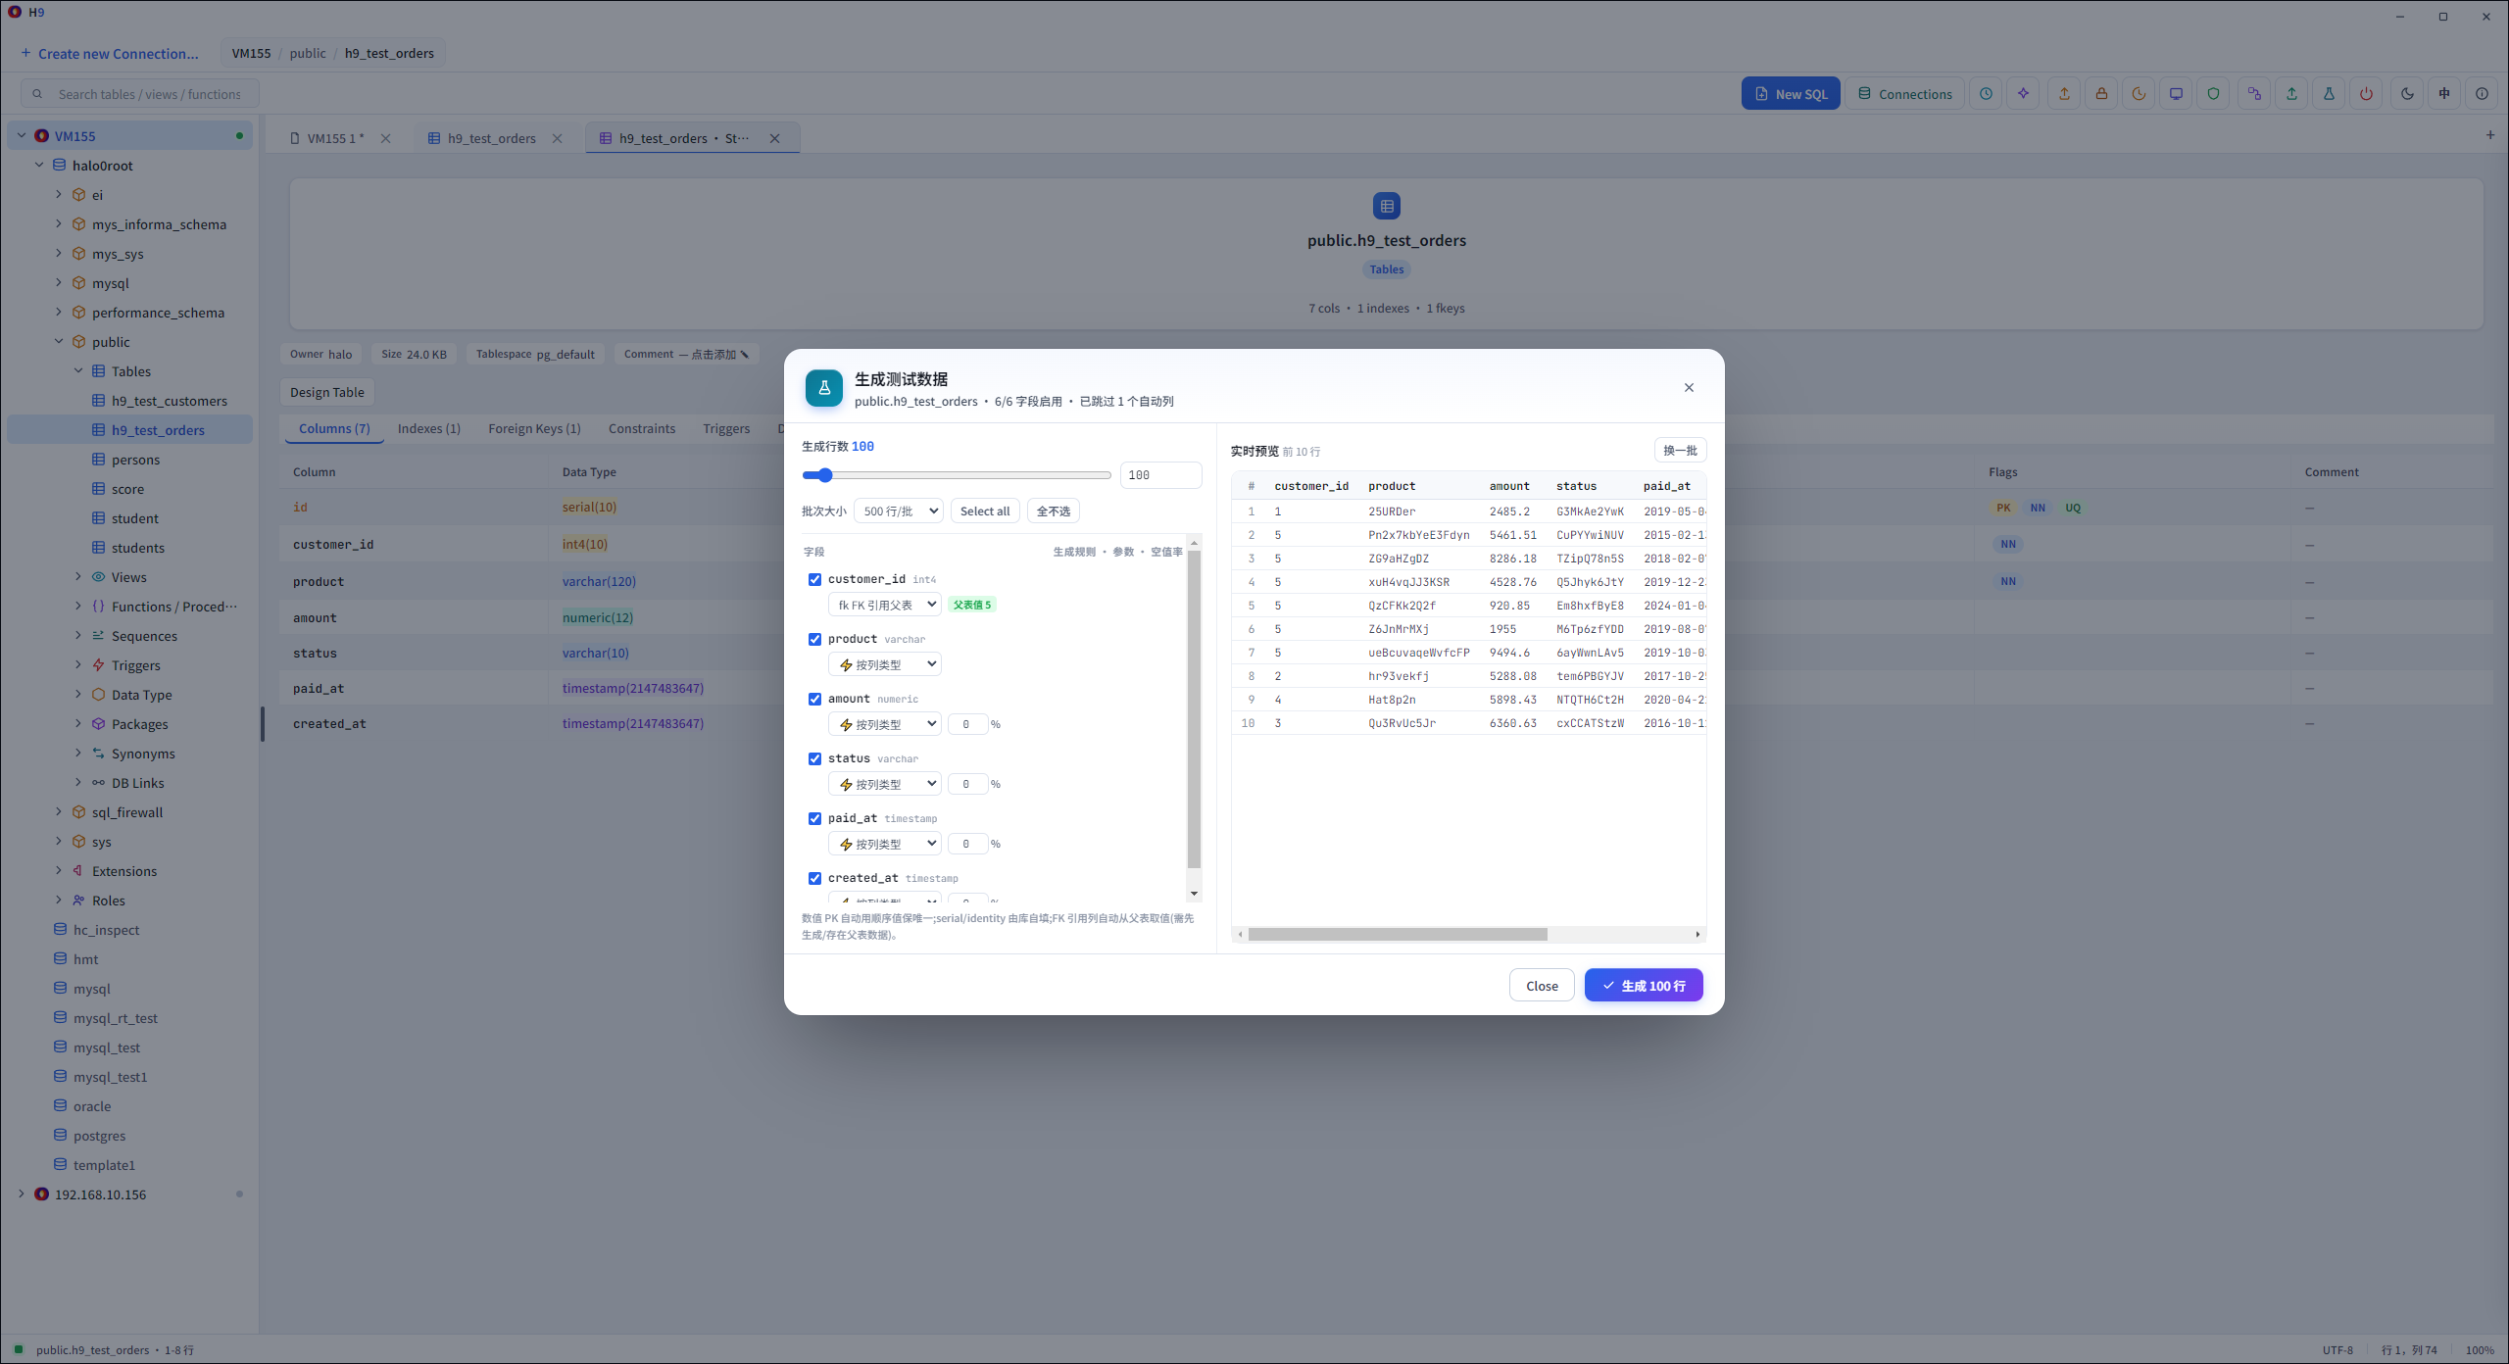Close the generate test data dialog
This screenshot has height=1364, width=2509.
tap(1688, 388)
